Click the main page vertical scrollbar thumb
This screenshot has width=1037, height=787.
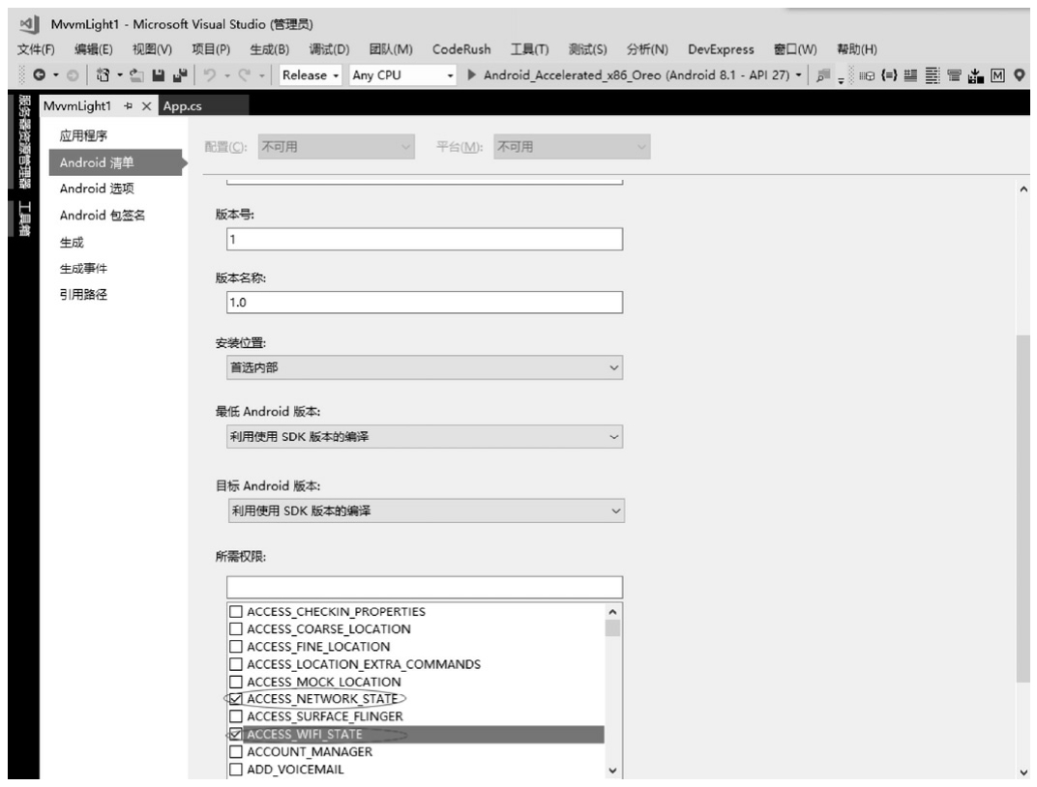click(1023, 509)
